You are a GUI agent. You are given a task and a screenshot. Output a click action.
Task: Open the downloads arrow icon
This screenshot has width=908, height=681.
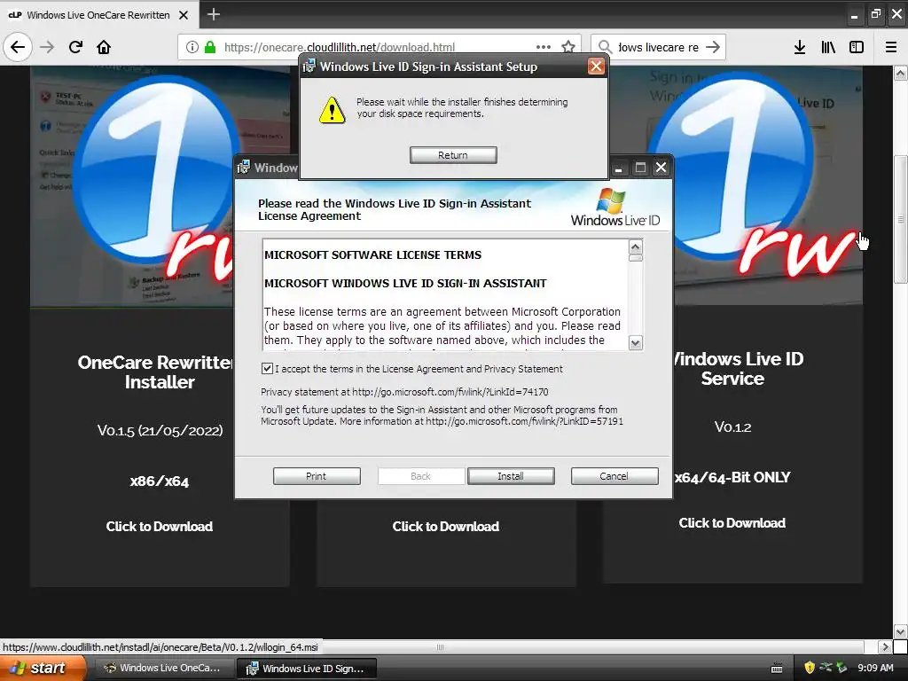(800, 47)
